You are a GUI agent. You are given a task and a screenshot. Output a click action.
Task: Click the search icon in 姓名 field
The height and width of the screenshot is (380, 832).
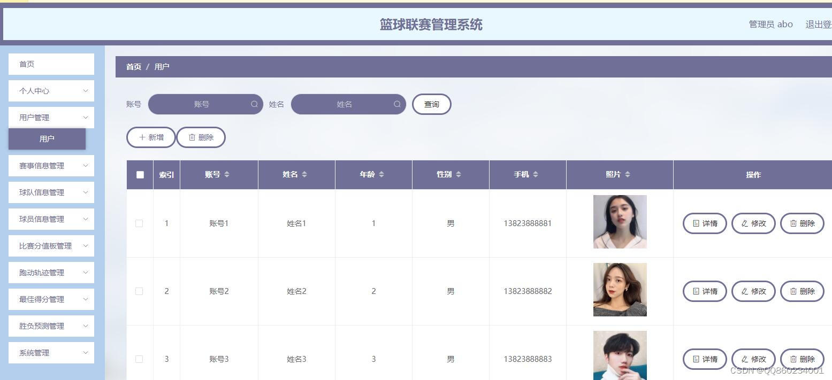tap(398, 104)
